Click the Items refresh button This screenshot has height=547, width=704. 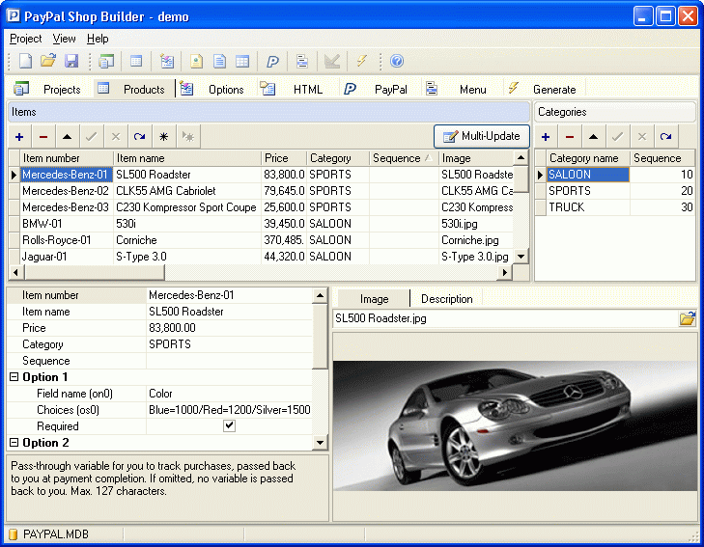click(x=140, y=137)
